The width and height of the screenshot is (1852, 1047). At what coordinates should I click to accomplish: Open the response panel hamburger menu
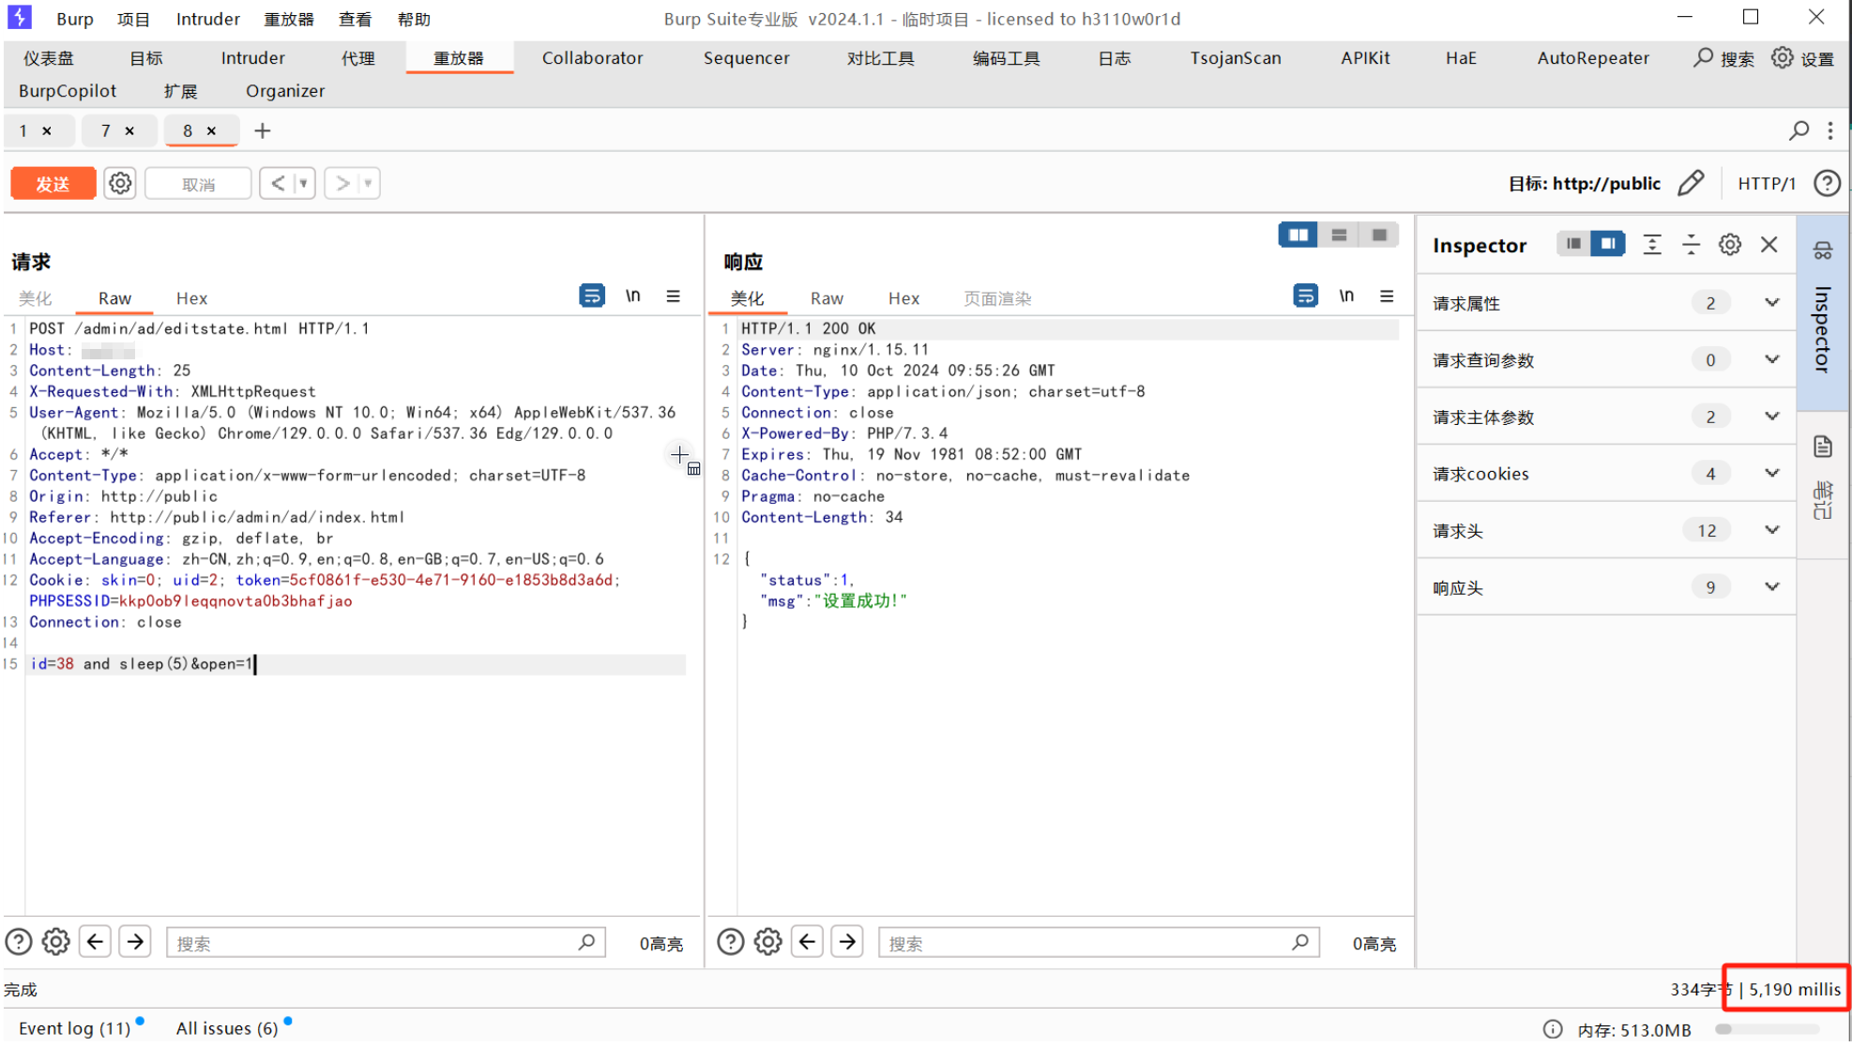coord(1387,296)
